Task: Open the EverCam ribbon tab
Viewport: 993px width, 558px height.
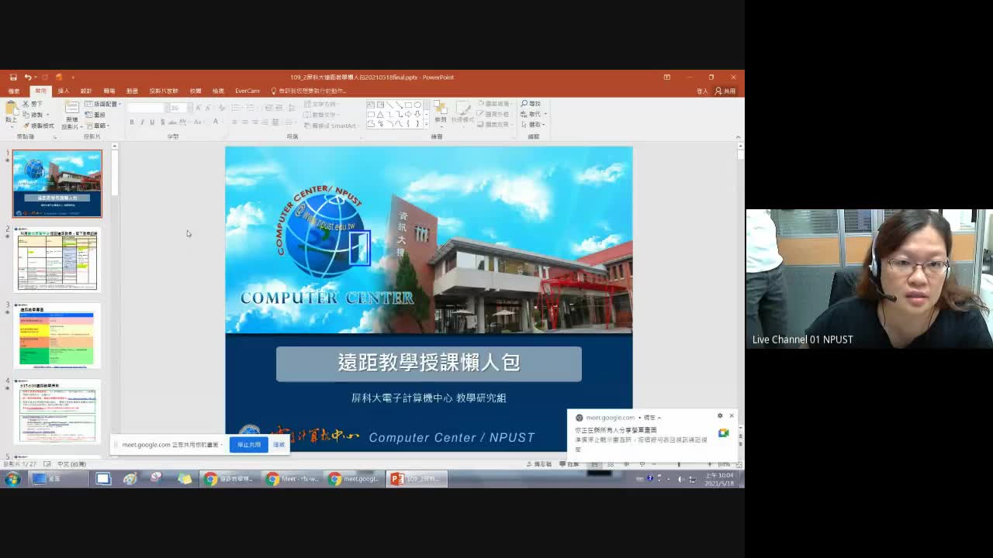Action: pyautogui.click(x=247, y=91)
